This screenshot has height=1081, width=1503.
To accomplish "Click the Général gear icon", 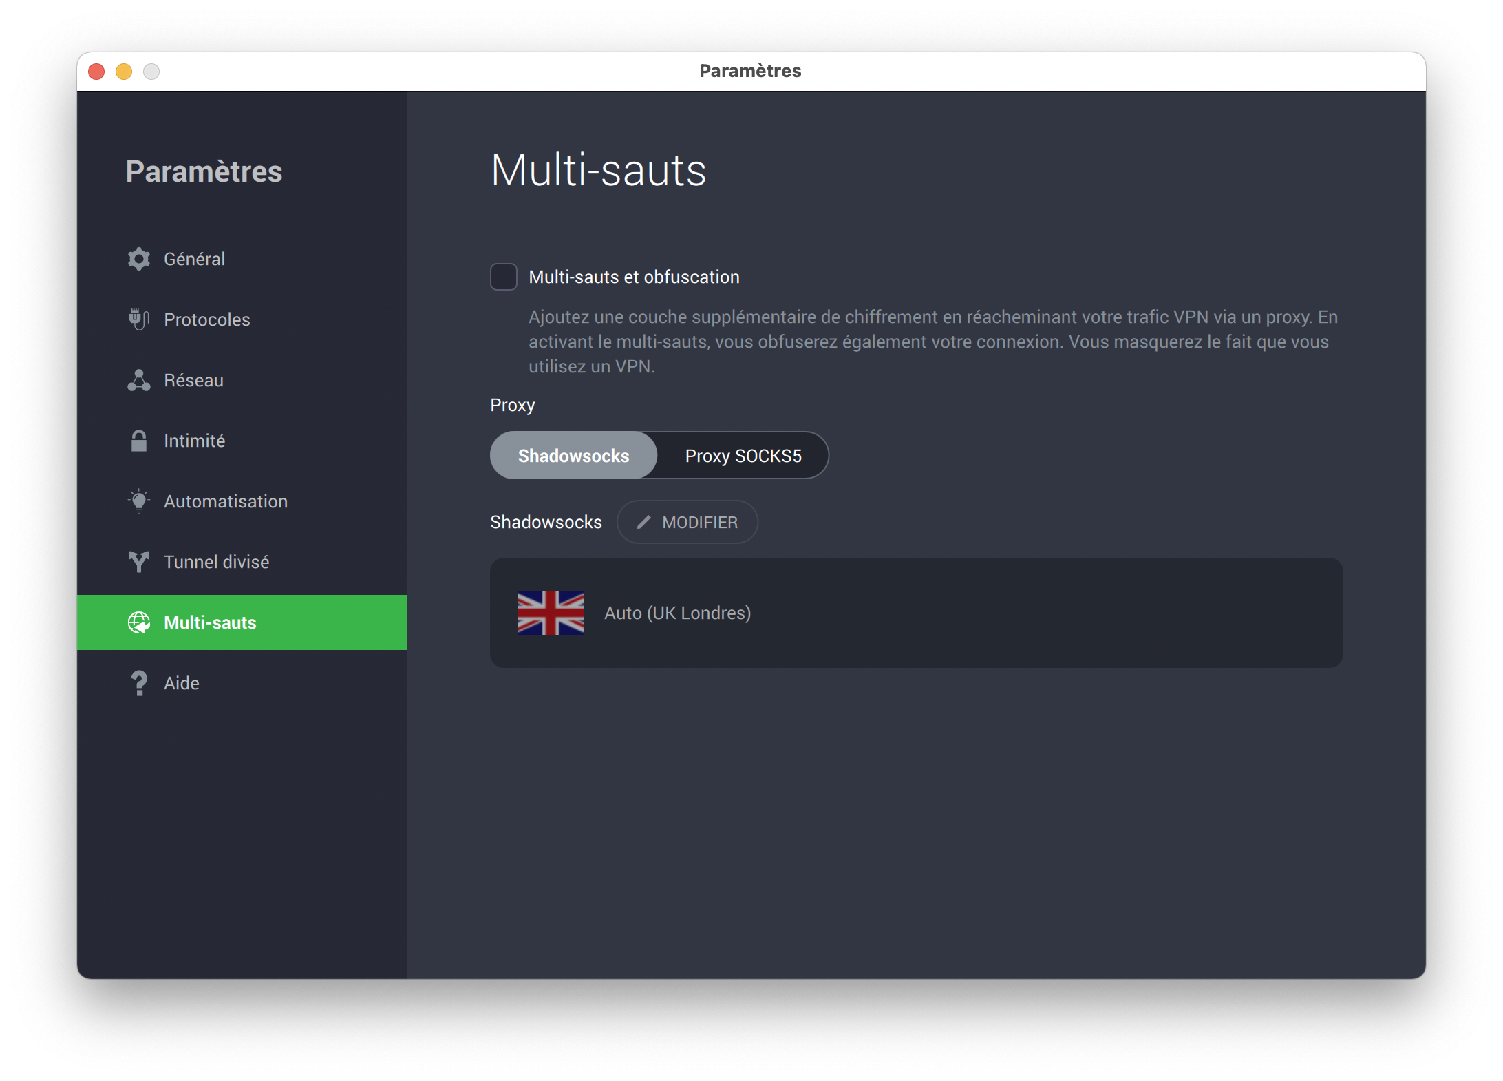I will click(x=139, y=259).
